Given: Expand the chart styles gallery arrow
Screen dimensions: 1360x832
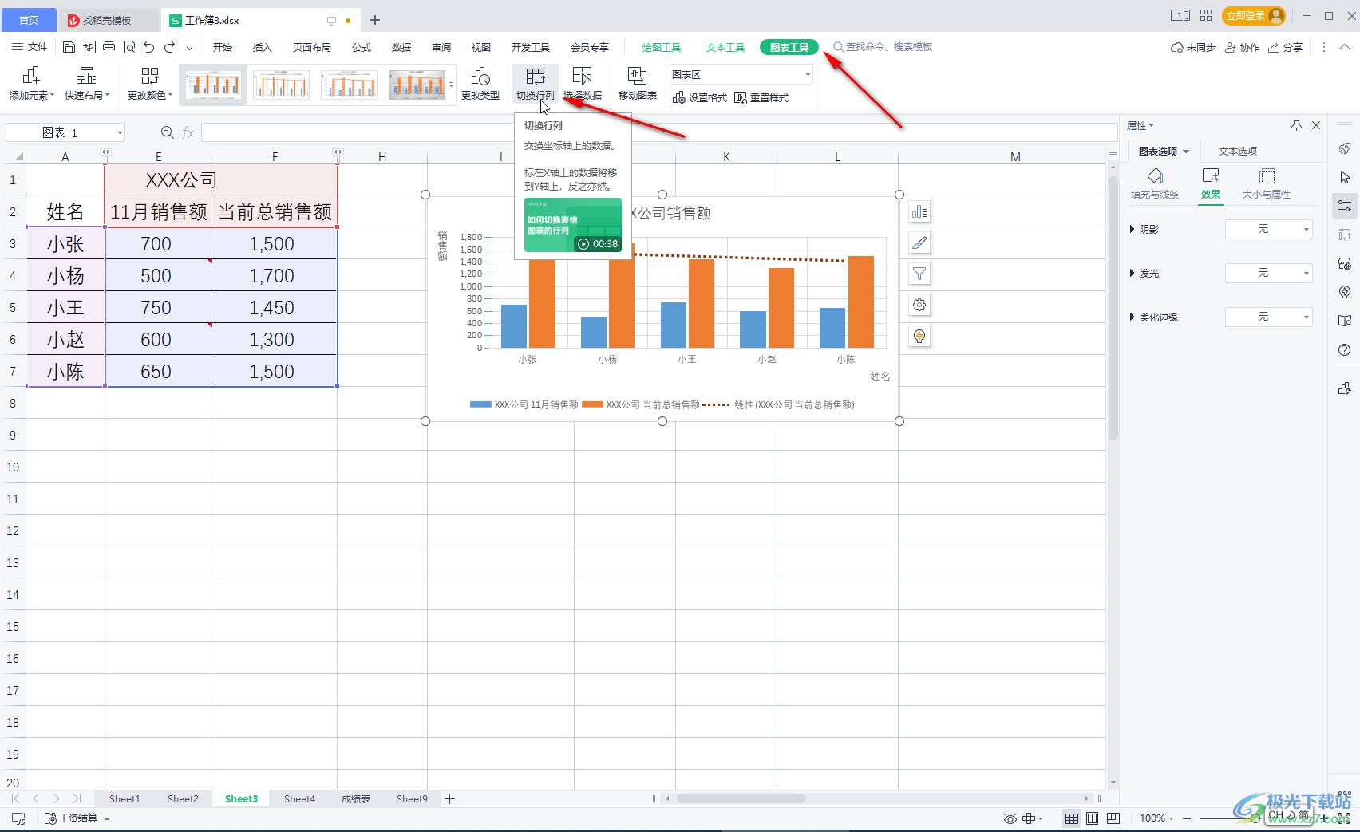Looking at the screenshot, I should (452, 84).
